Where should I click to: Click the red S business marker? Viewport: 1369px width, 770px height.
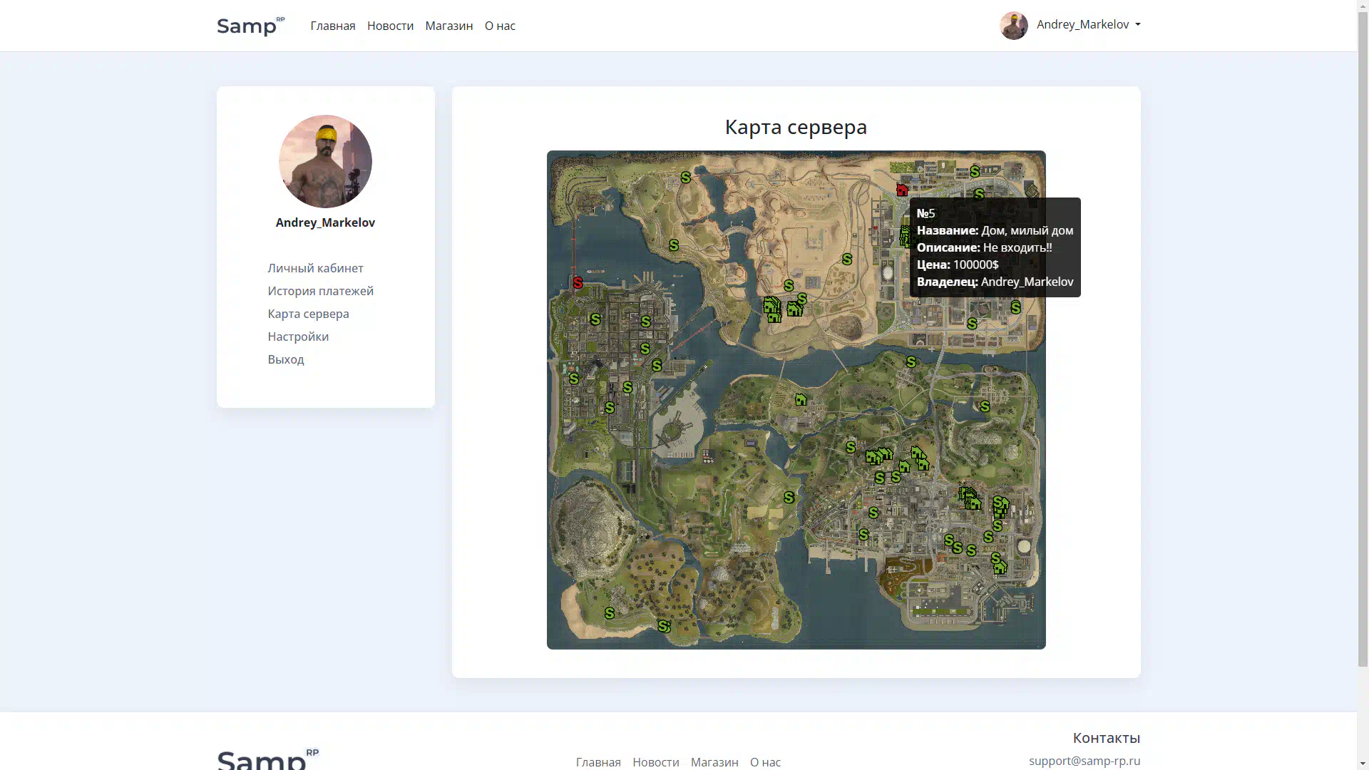click(578, 283)
